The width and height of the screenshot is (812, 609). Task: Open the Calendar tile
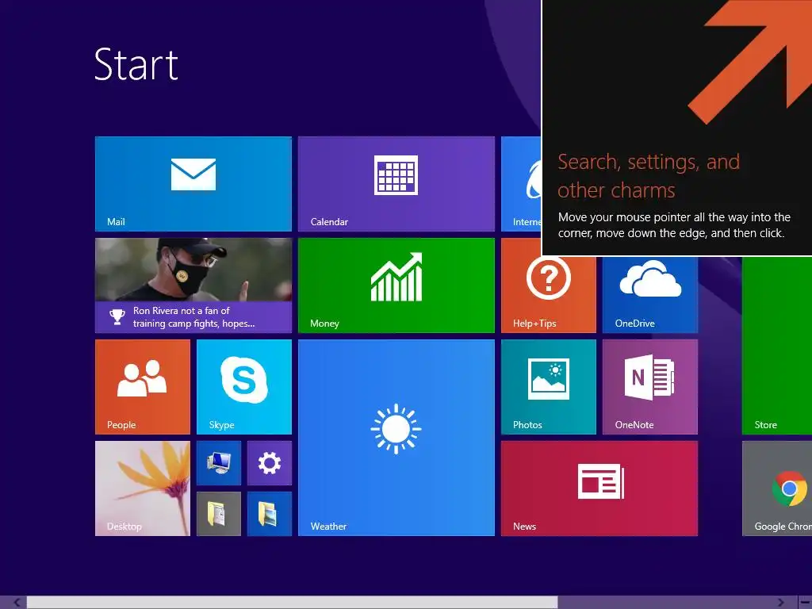[396, 184]
